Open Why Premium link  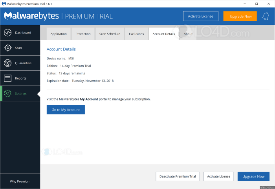click(20, 181)
